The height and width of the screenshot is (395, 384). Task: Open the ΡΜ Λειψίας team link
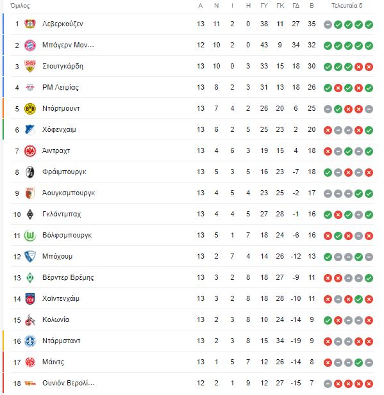tap(60, 88)
